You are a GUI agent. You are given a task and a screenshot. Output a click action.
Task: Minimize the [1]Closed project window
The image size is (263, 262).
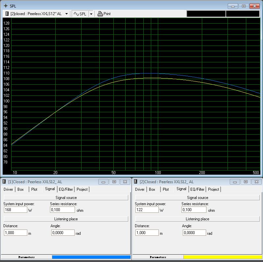pyautogui.click(x=103, y=182)
